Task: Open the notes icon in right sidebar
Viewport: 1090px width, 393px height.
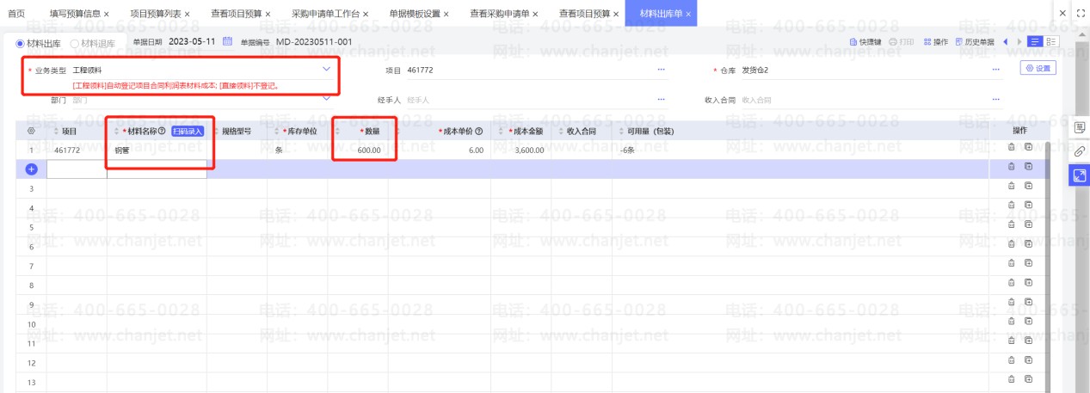Action: coord(1080,127)
